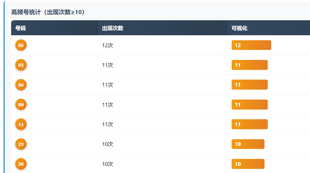
Task: Click the orange 03 number ball
Action: tap(21, 65)
